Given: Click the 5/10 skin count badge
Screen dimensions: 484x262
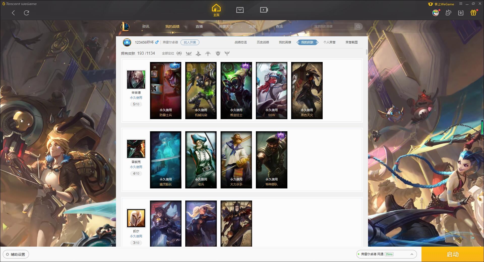Looking at the screenshot, I should pos(136,104).
